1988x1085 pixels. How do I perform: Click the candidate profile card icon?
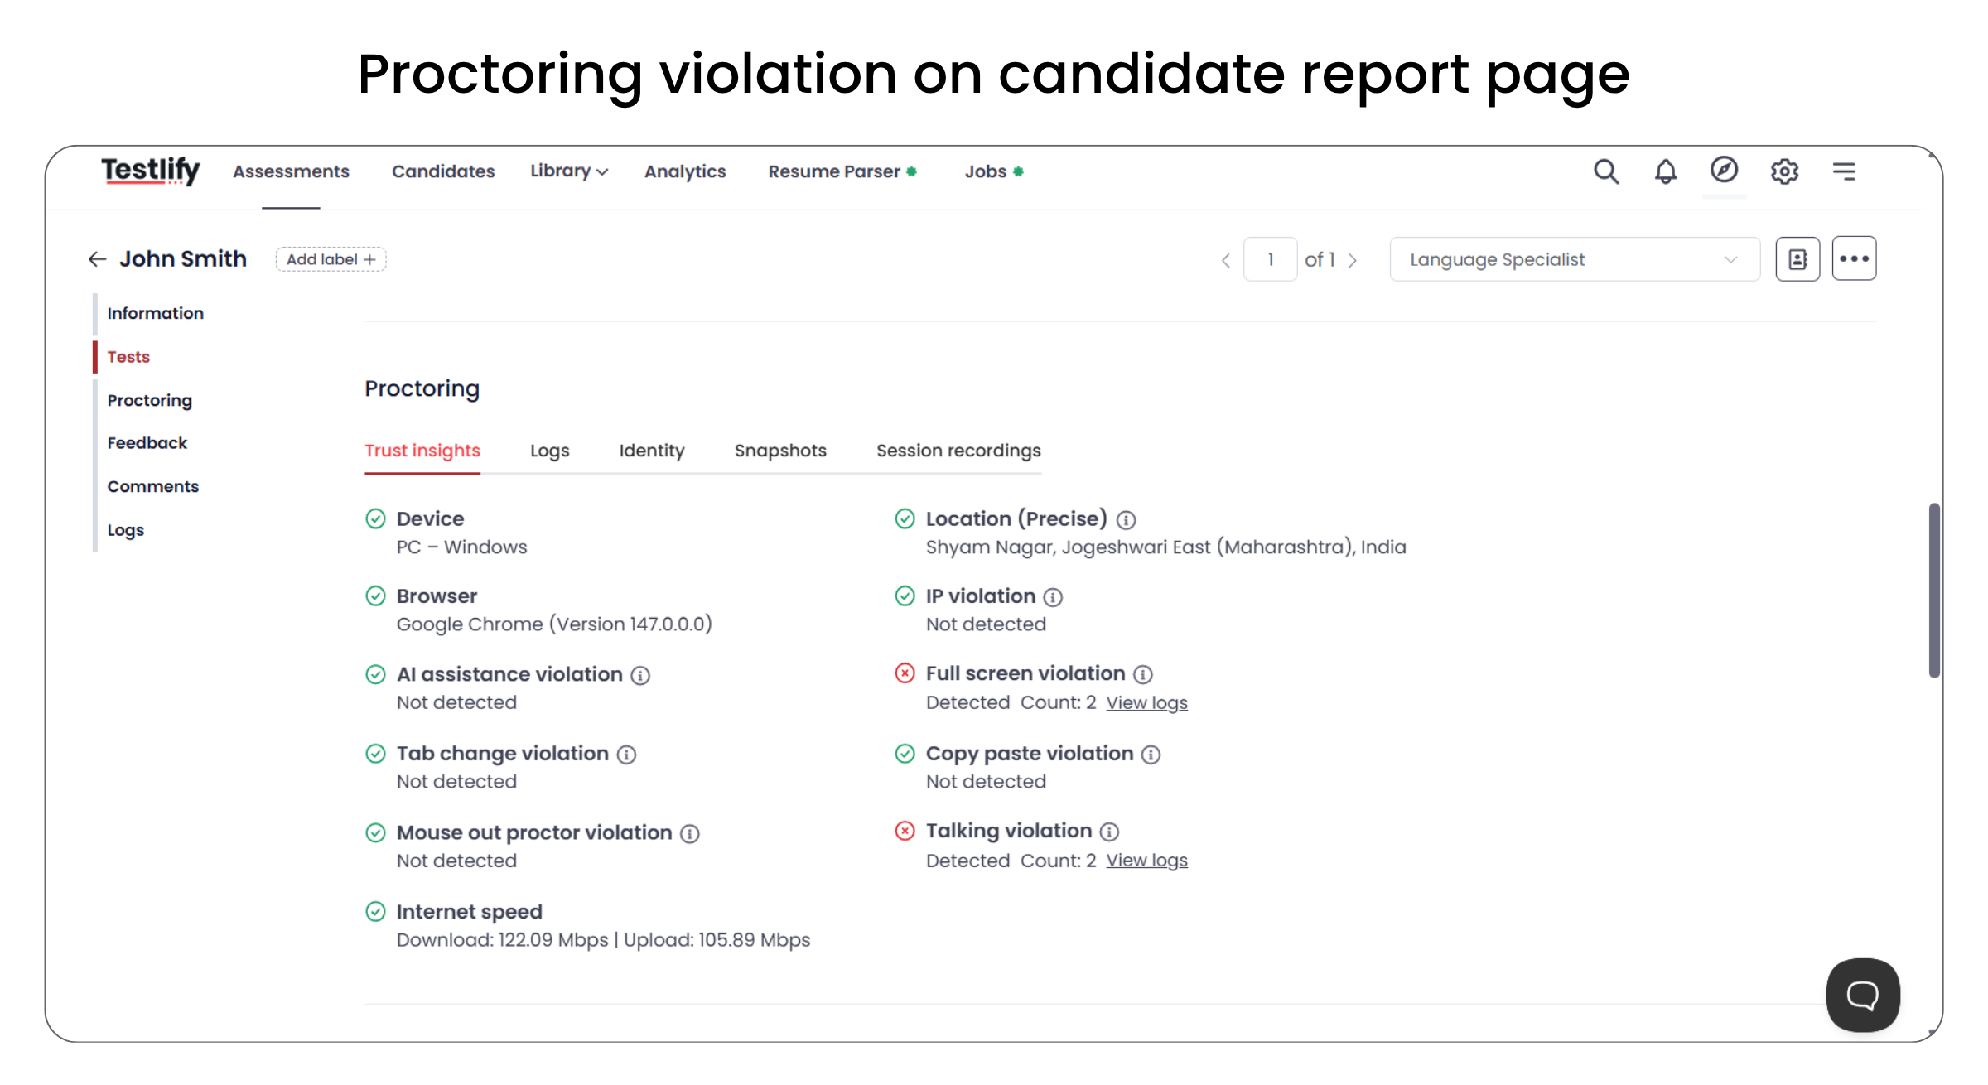coord(1797,259)
